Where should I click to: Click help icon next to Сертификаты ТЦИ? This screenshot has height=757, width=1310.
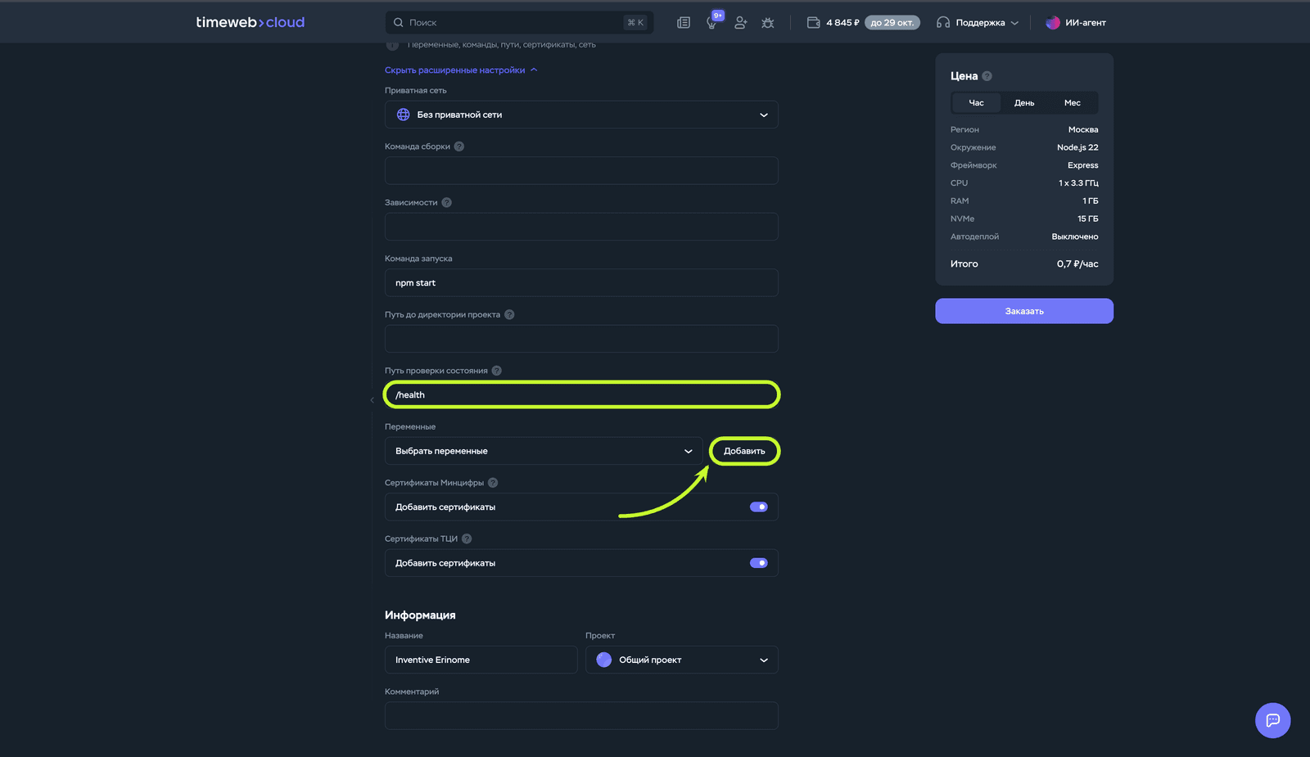coord(467,538)
